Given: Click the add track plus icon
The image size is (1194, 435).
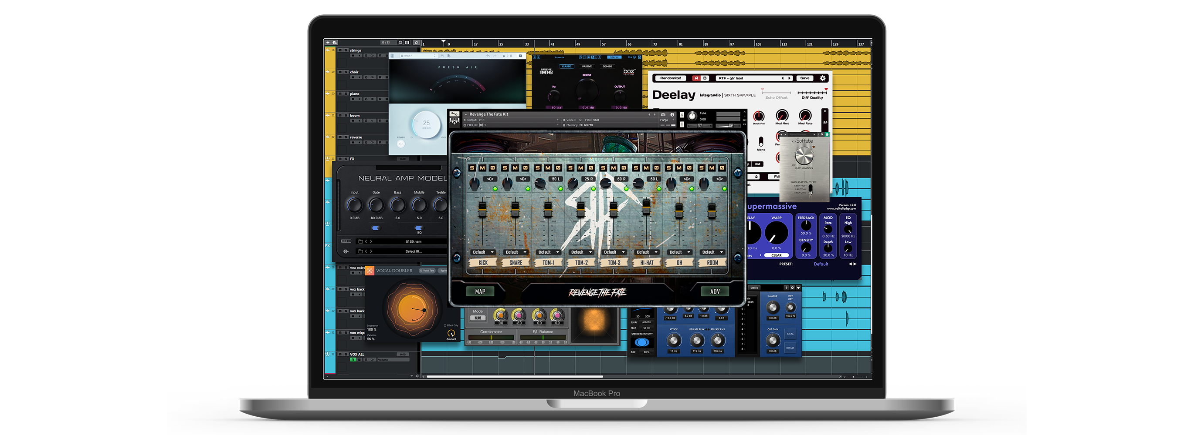Looking at the screenshot, I should (x=328, y=43).
